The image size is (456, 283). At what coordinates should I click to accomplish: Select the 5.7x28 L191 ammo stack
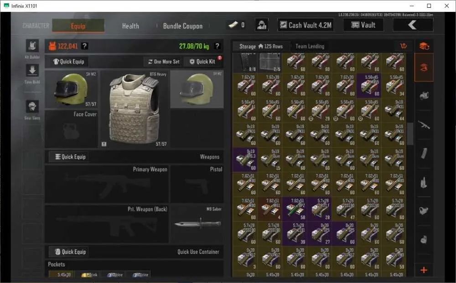pos(295,234)
